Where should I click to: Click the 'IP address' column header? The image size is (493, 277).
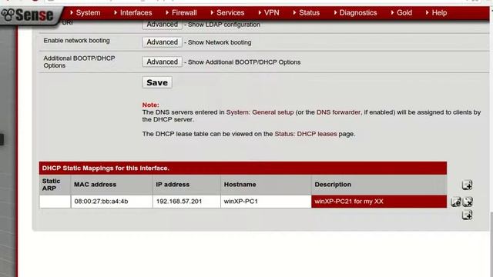coord(186,185)
